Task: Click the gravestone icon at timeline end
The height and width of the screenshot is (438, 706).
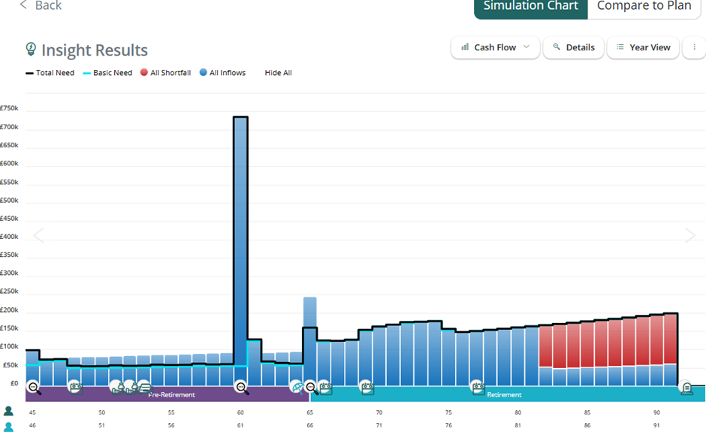Action: tap(686, 388)
